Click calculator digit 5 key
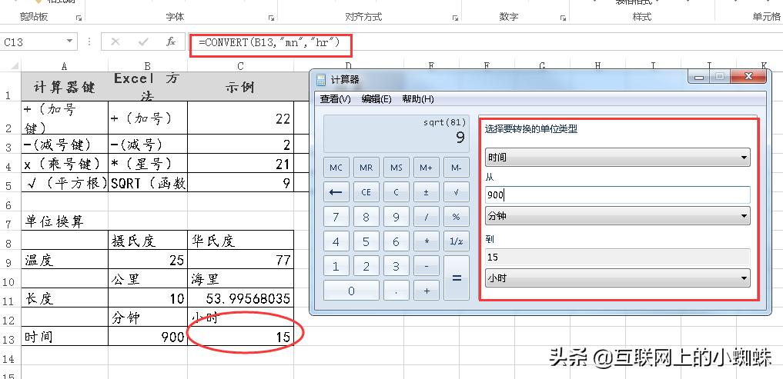The height and width of the screenshot is (379, 783). (366, 241)
